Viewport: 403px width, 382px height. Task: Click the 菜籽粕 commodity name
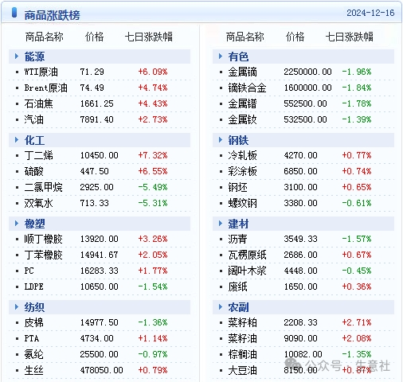242,322
